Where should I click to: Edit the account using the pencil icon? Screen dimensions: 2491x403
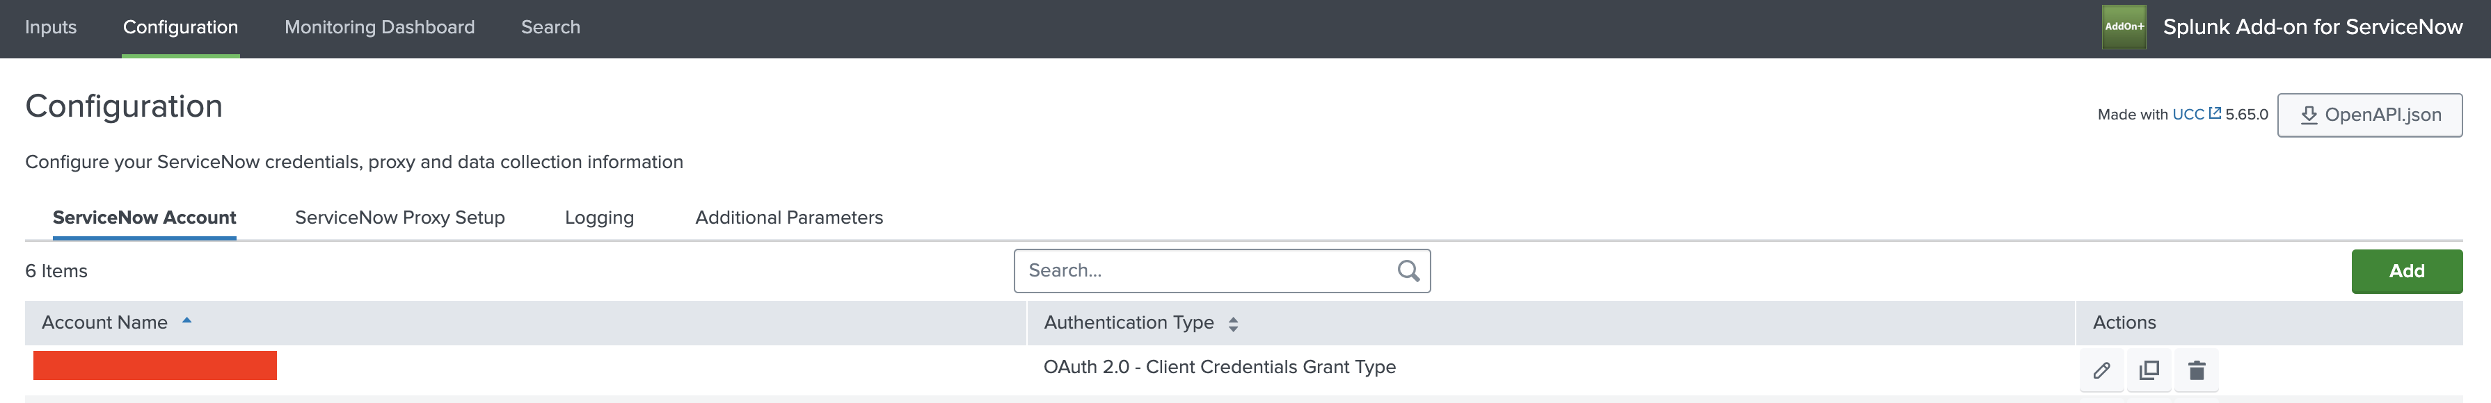click(2101, 369)
